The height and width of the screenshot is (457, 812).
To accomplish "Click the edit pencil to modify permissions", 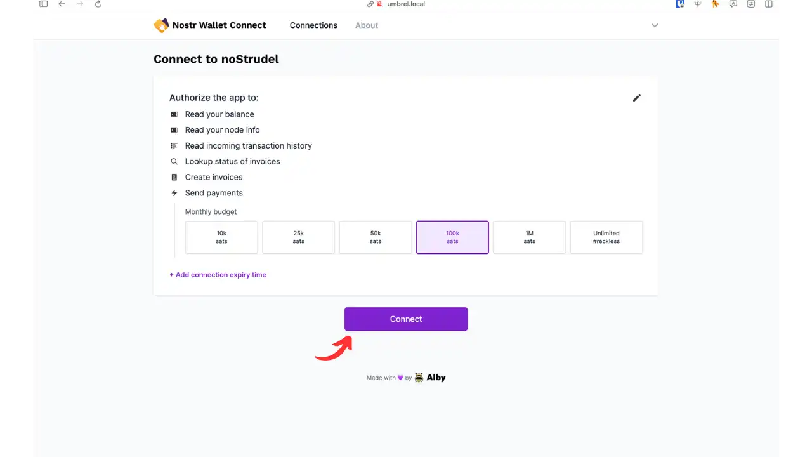I will click(637, 97).
